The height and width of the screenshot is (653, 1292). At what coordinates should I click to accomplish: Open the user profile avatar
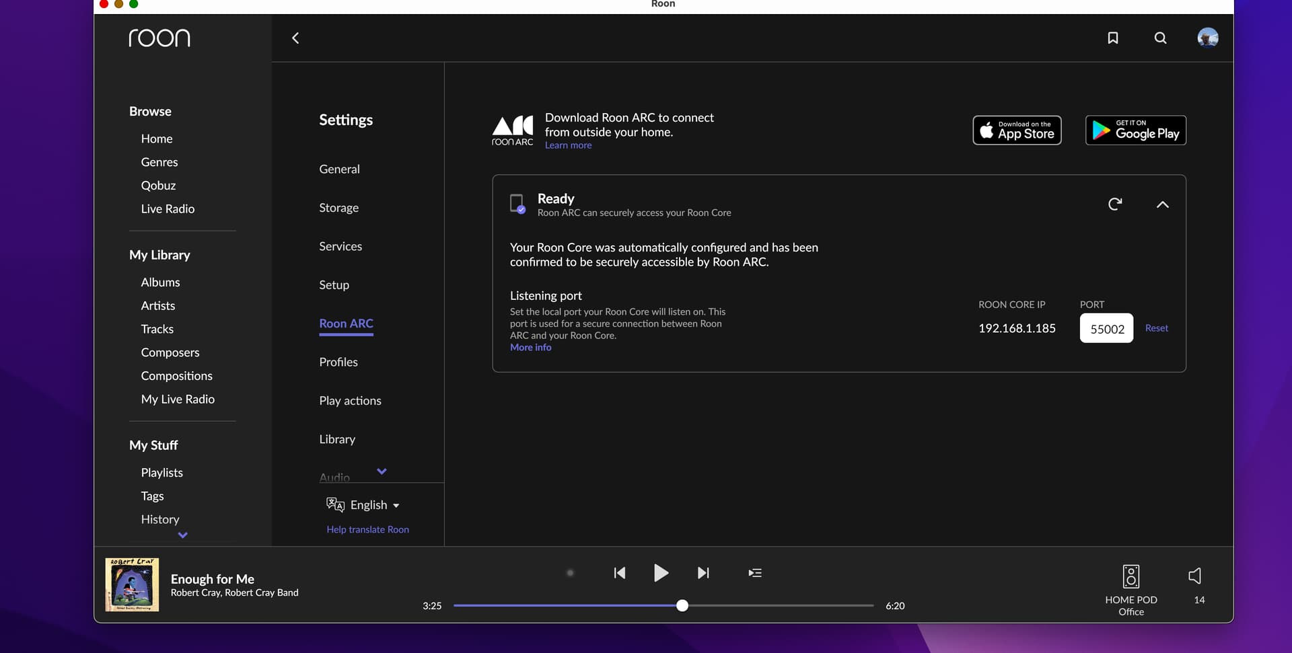1208,38
